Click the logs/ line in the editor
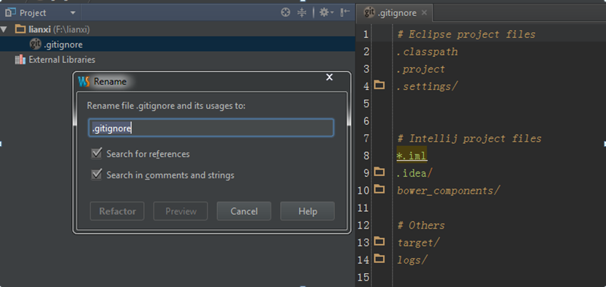Screen dimensions: 606x287 coord(412,260)
